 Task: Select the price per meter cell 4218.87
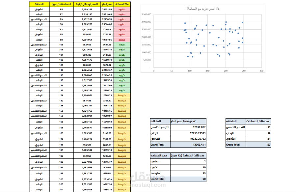(107, 156)
